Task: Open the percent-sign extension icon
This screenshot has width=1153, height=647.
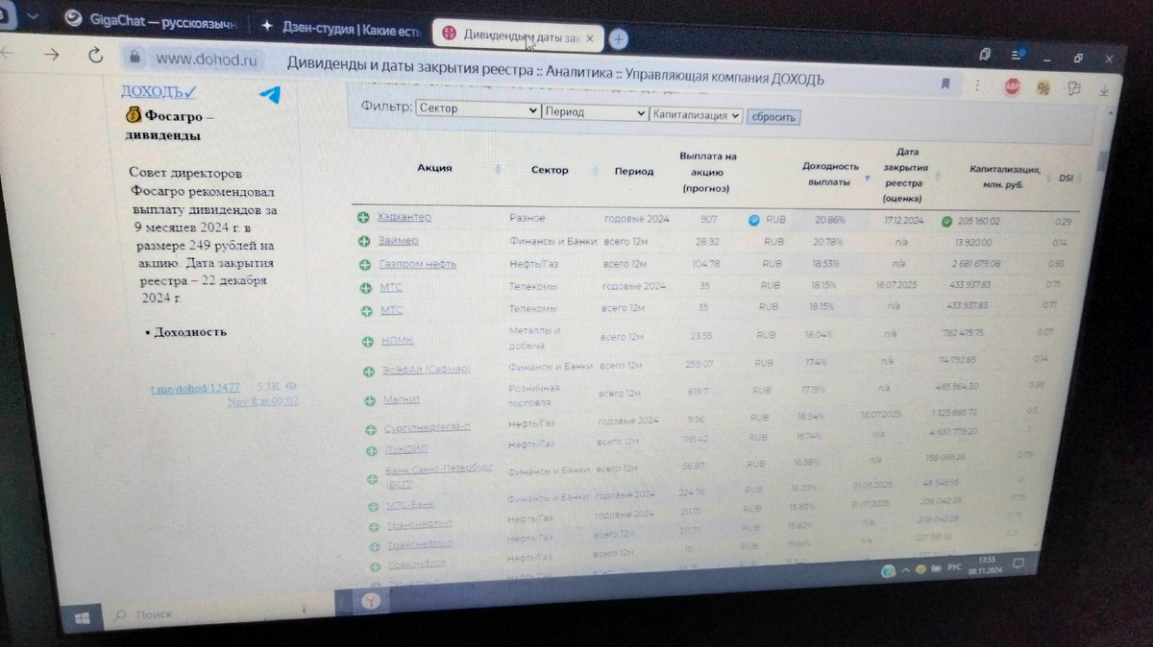Action: (x=1043, y=87)
